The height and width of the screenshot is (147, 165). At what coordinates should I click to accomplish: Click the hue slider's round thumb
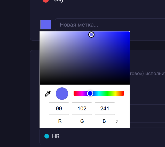click(x=90, y=93)
